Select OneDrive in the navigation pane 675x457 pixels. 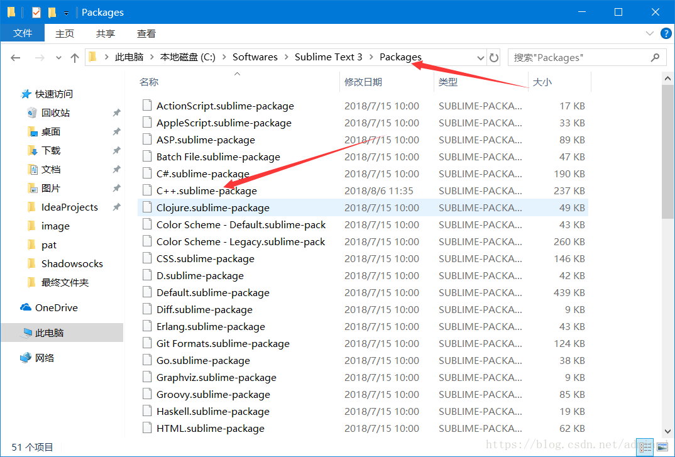[57, 307]
